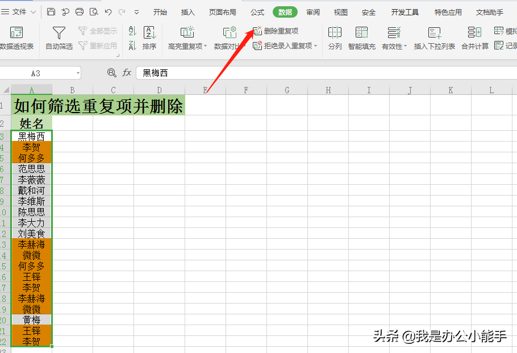Select the active 数据 tab
The image size is (517, 353).
click(285, 12)
